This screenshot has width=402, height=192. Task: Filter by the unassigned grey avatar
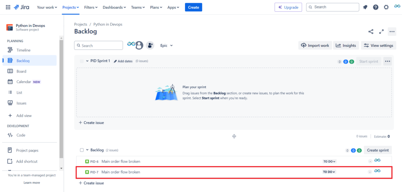pos(139,46)
